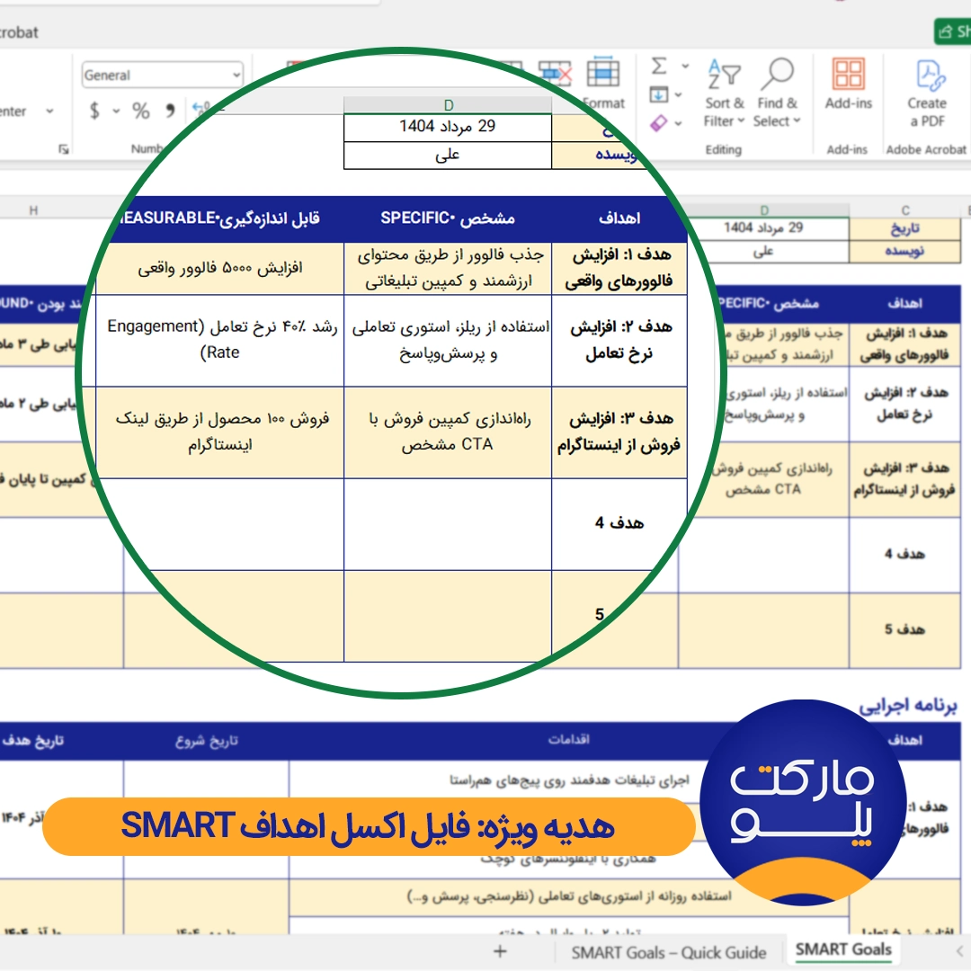Click the Clear eraser icon
Screen dimensions: 971x971
[x=659, y=123]
